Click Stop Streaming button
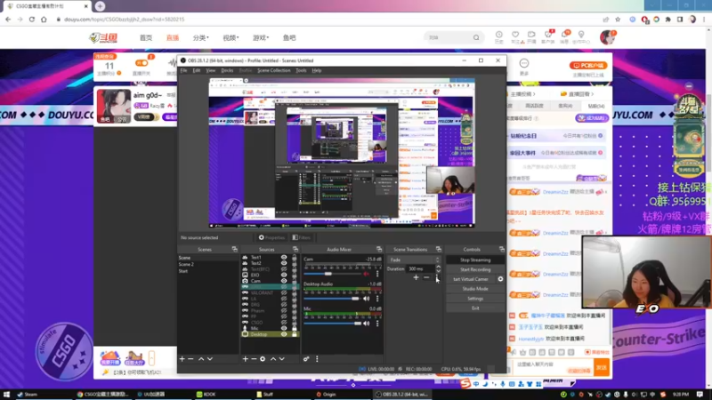Viewport: 712px width, 400px height. pos(475,260)
